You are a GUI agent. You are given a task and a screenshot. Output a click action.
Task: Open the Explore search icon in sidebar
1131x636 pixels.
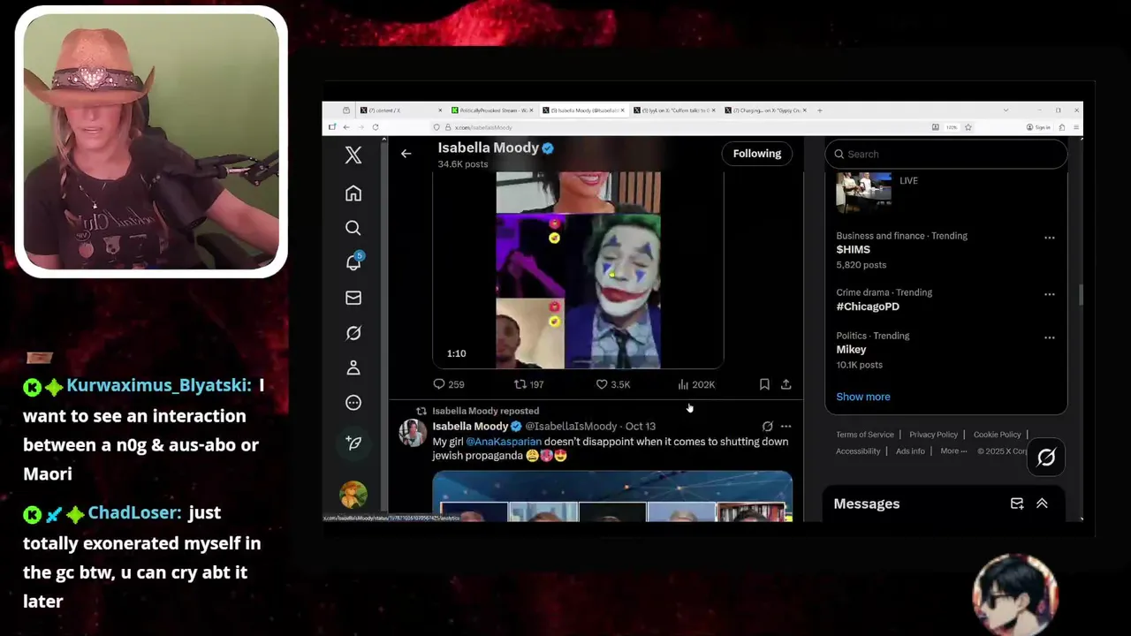point(353,228)
